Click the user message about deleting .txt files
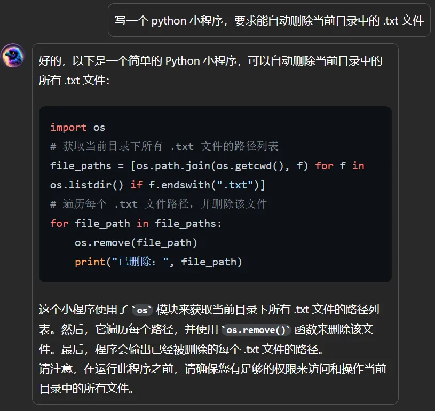The height and width of the screenshot is (411, 435). pyautogui.click(x=269, y=20)
